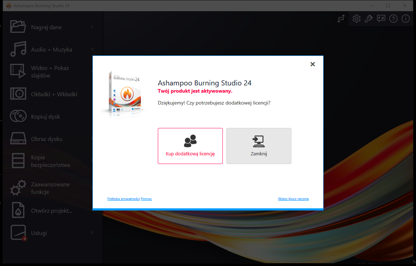Click 'Ashampoo Burning Studio 24' dialog heading

click(x=204, y=83)
